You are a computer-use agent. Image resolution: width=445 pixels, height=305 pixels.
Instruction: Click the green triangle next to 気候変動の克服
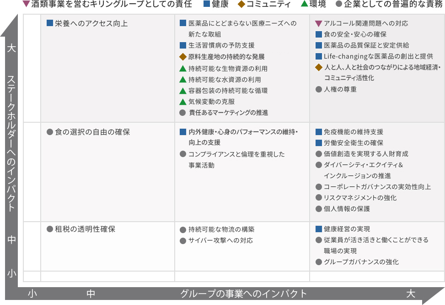pos(183,102)
